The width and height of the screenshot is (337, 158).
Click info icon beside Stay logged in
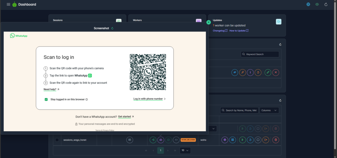[x=87, y=99]
